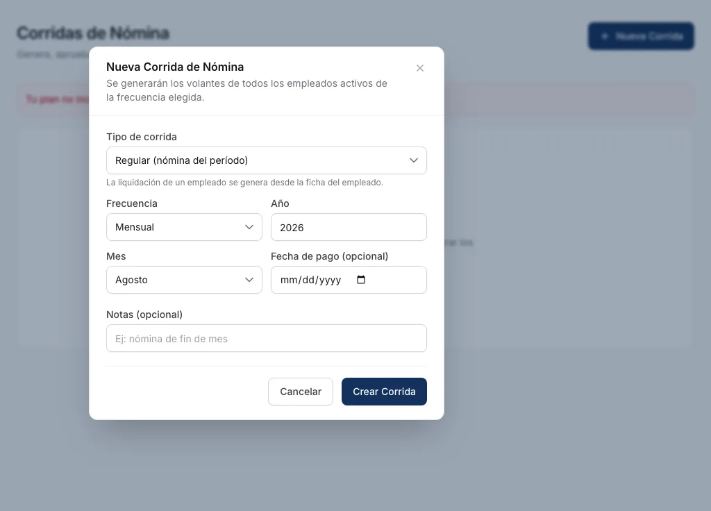Click the chevron icon in Frecuencia field
The height and width of the screenshot is (511, 711).
click(249, 227)
